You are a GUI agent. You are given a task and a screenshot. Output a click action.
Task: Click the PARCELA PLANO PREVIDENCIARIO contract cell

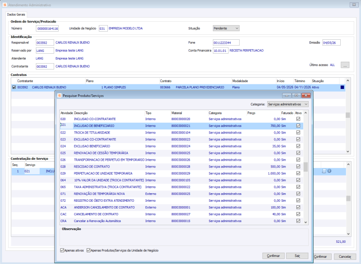point(199,87)
